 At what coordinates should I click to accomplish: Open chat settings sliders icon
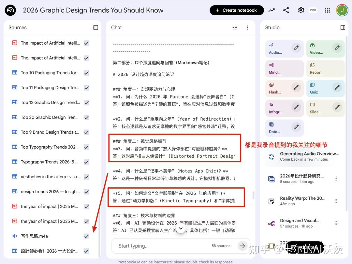click(235, 28)
